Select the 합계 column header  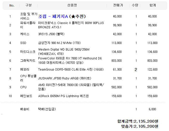coord(153,5)
